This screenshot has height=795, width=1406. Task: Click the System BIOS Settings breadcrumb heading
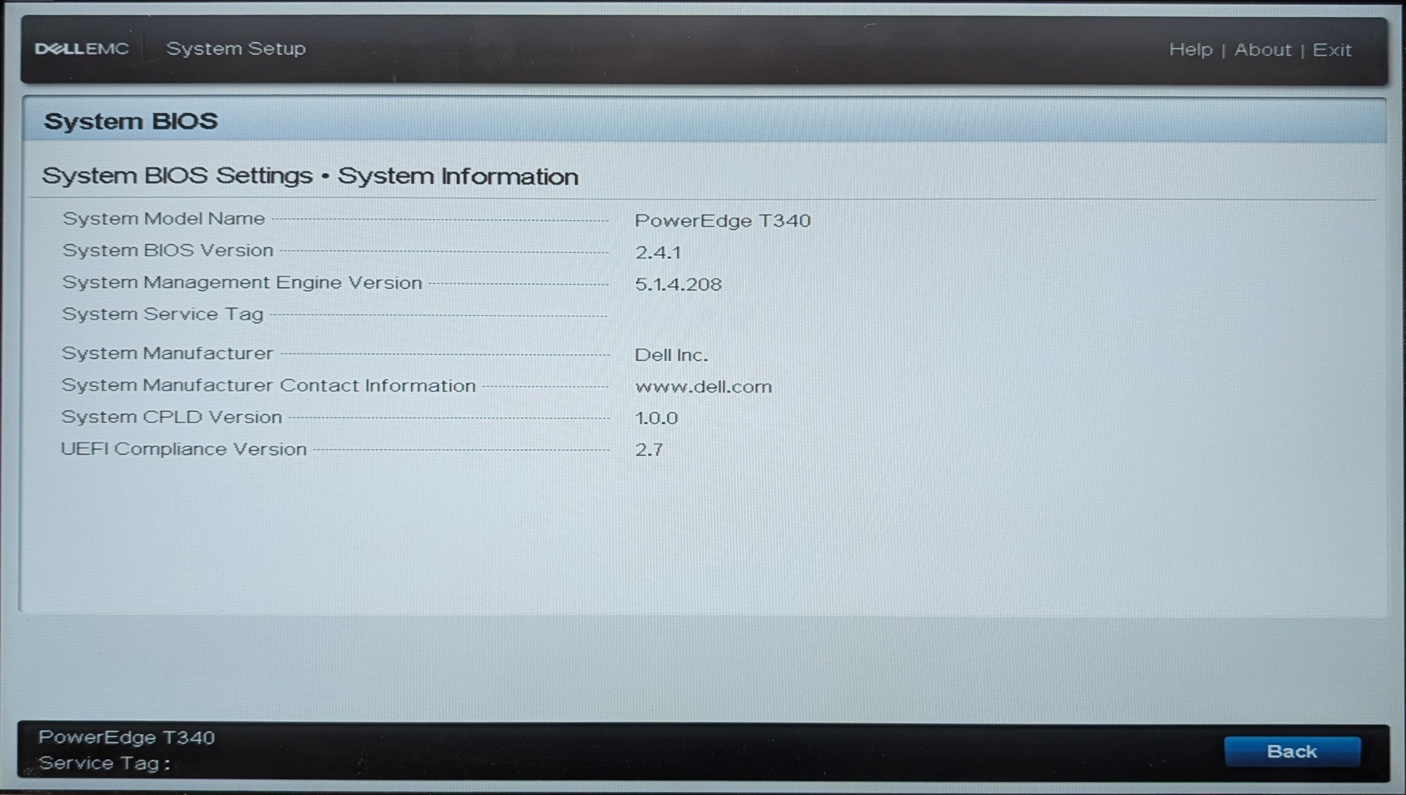[x=310, y=176]
